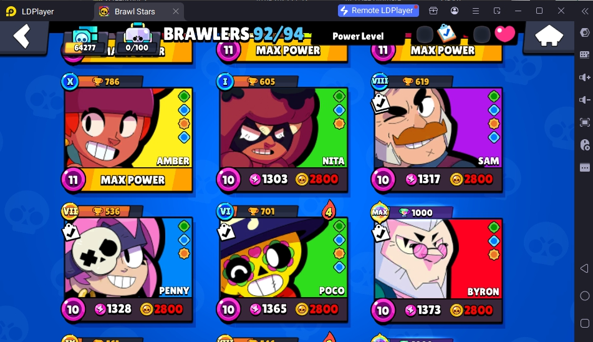Return to the home screen via the house icon
Viewport: 593px width, 342px height.
[549, 36]
